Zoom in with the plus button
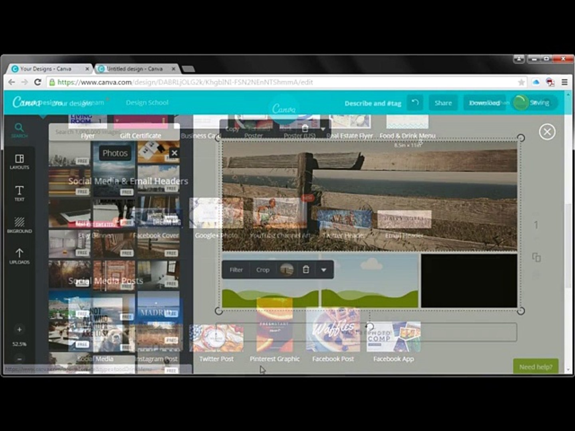Viewport: 575px width, 431px height. pyautogui.click(x=19, y=329)
